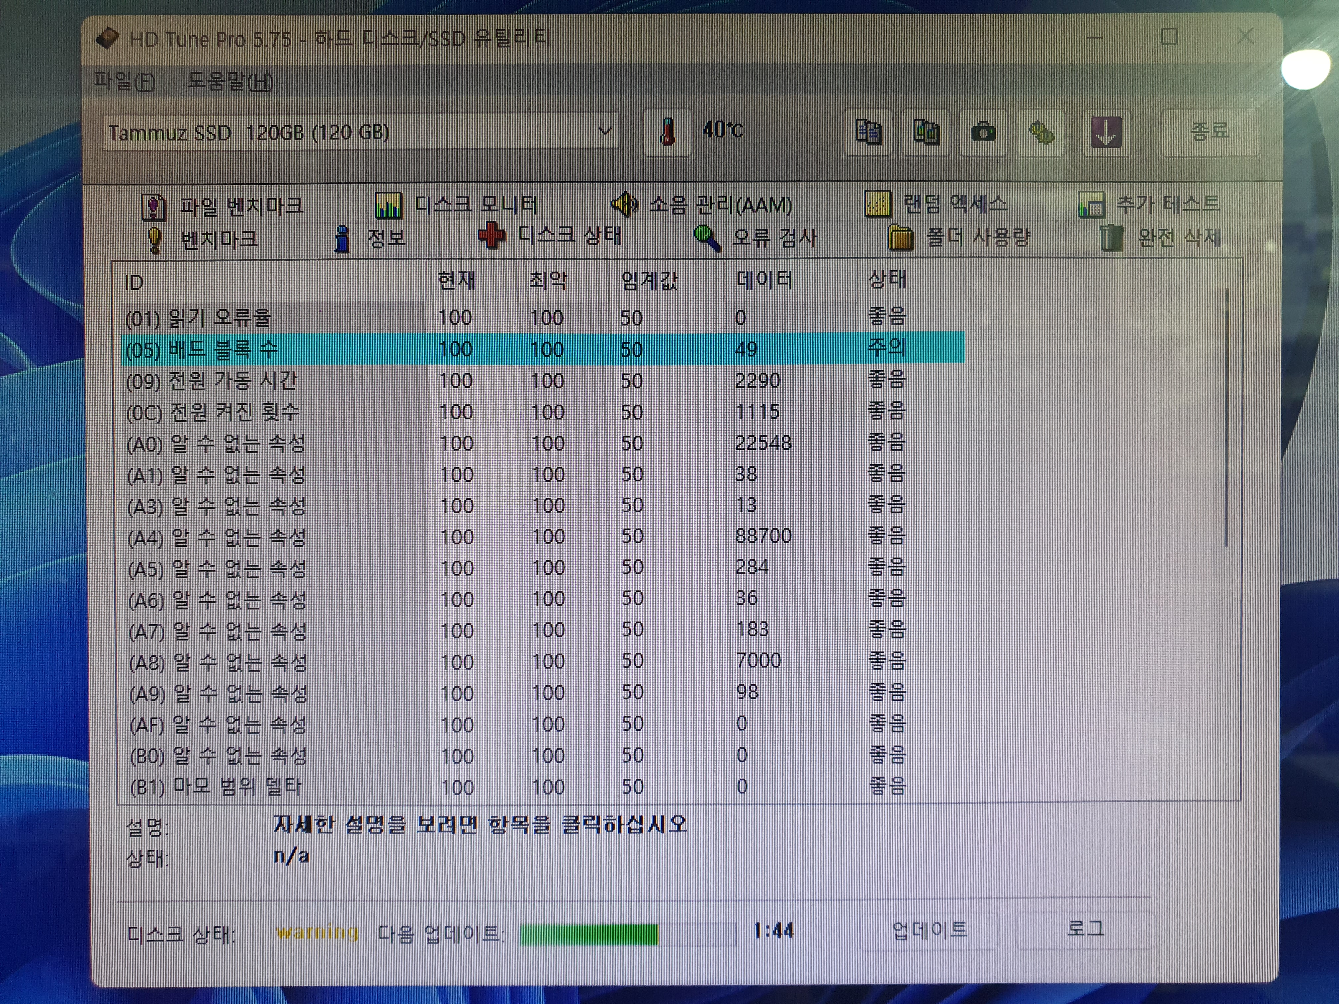The image size is (1339, 1004).
Task: Click the 디스크 모니터 chart icon
Action: (388, 206)
